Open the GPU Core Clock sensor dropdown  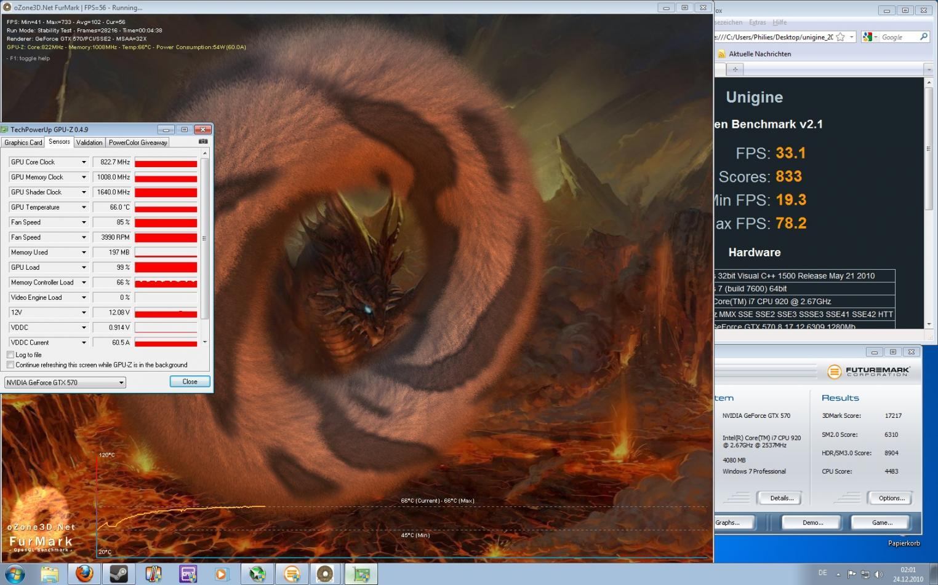[84, 162]
